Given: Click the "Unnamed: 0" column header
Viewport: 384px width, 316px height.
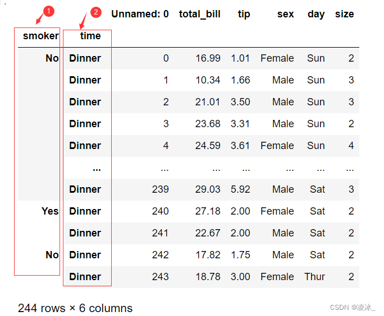Looking at the screenshot, I should [140, 14].
